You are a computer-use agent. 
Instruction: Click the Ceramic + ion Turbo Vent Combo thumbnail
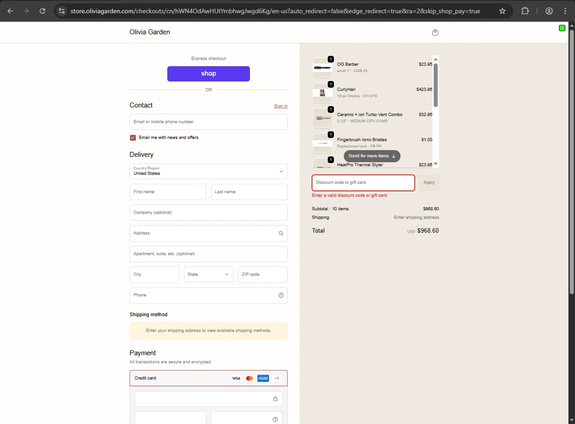click(x=322, y=118)
